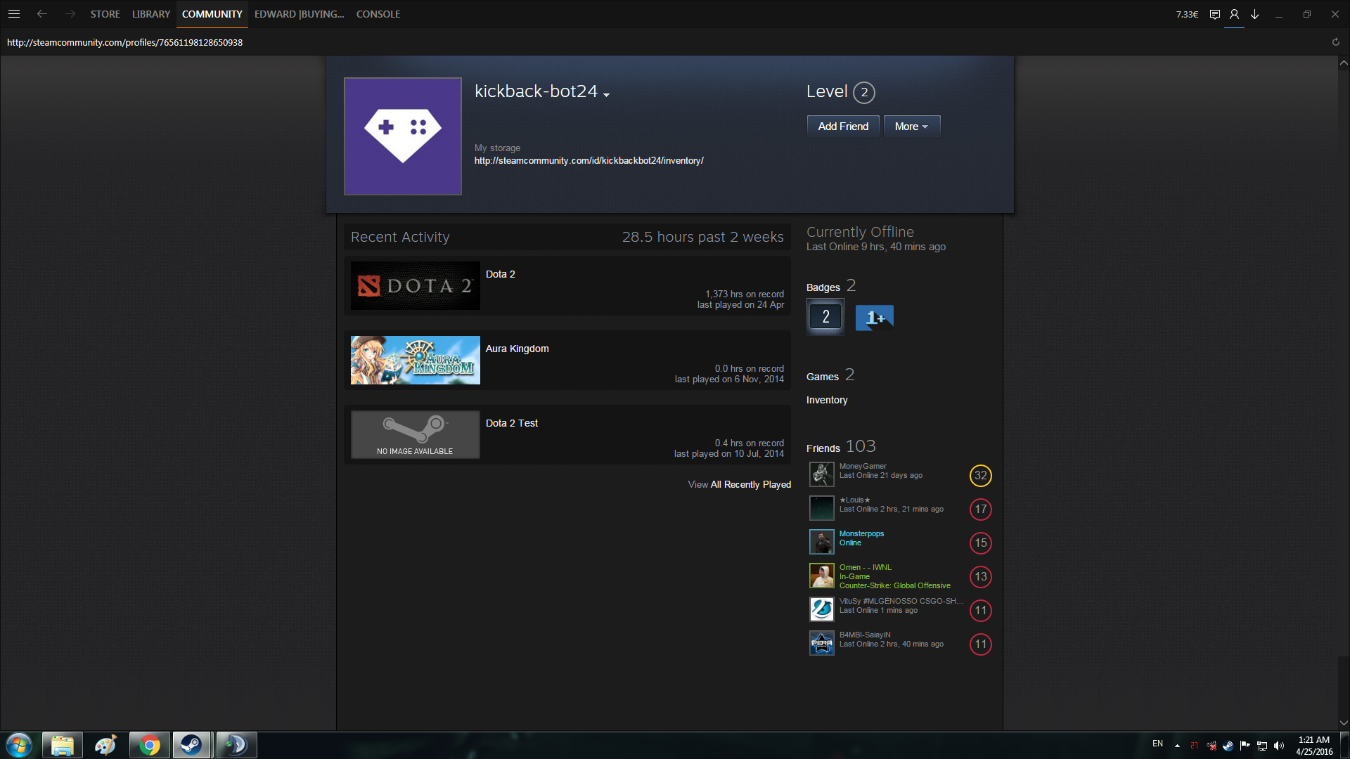The height and width of the screenshot is (759, 1350).
Task: Open the downloads arrow icon
Action: point(1254,14)
